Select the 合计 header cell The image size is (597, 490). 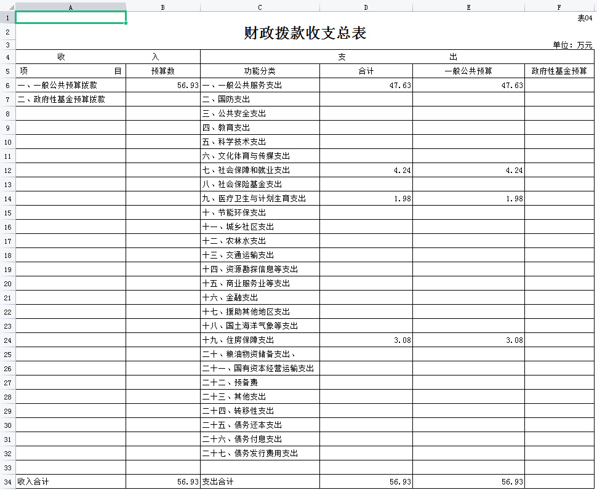coord(366,71)
